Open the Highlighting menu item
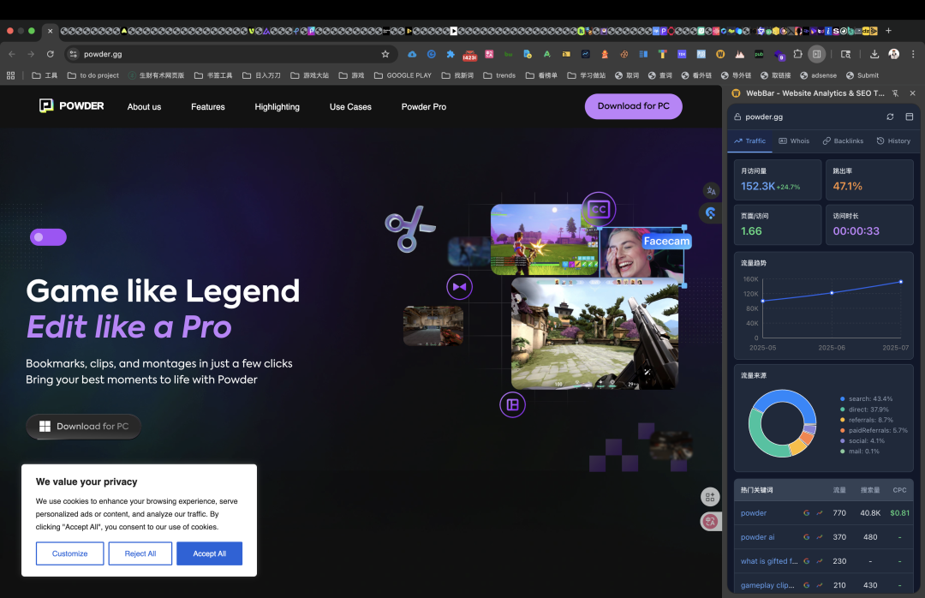The height and width of the screenshot is (598, 925). click(x=277, y=107)
